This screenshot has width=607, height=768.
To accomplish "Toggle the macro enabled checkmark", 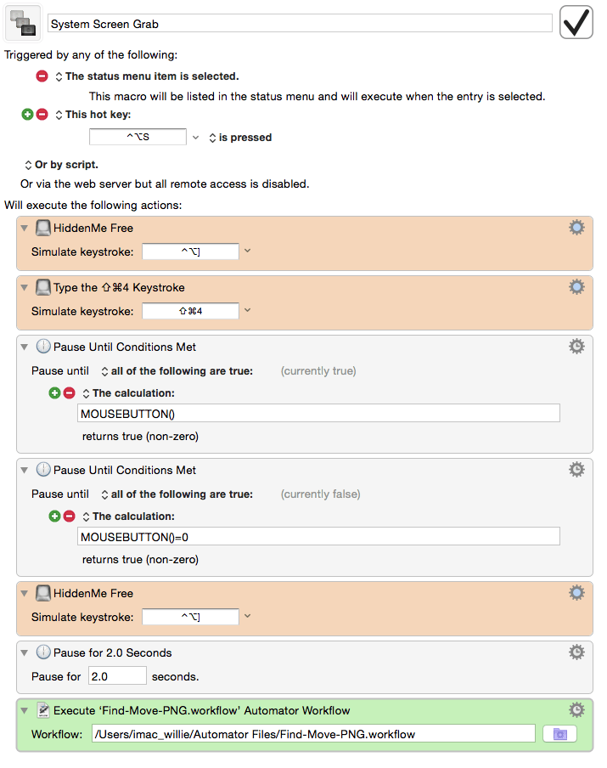I will click(x=576, y=22).
